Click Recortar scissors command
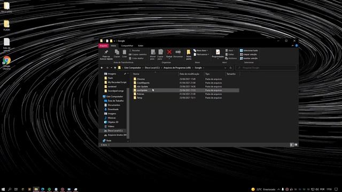This screenshot has width=342, height=192. point(135,51)
